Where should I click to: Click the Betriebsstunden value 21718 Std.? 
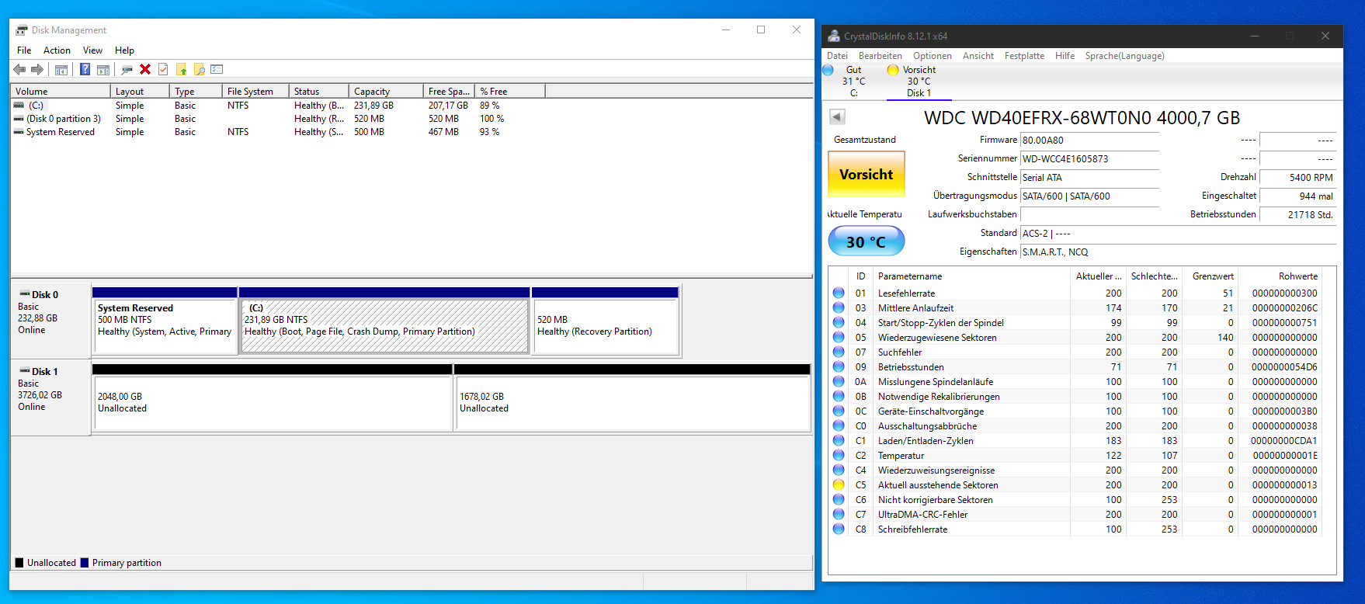1297,214
